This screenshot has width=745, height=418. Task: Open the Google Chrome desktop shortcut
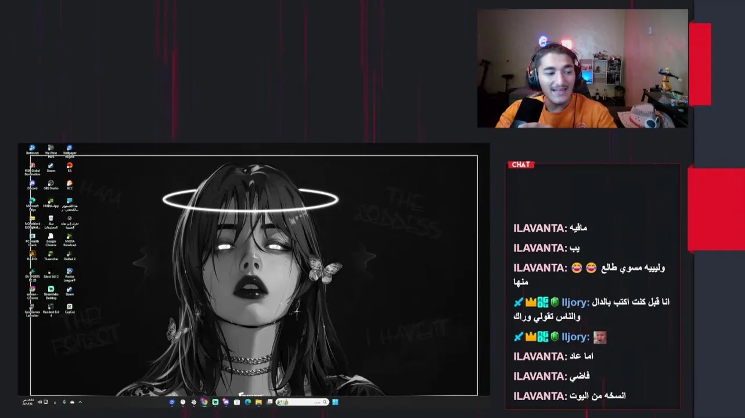pyautogui.click(x=51, y=239)
